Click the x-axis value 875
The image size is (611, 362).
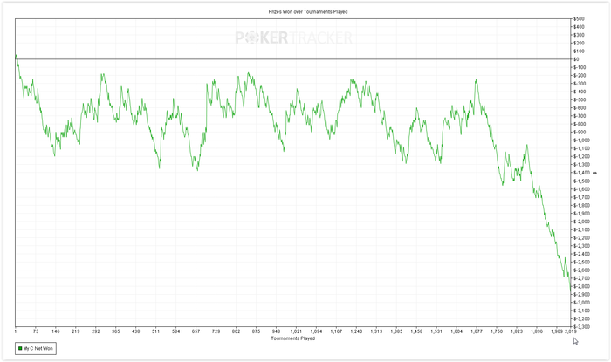pos(256,331)
